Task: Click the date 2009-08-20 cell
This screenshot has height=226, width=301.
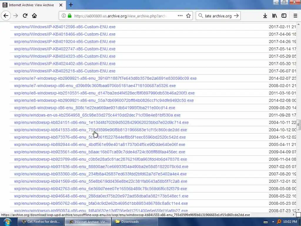Action: 282,108
